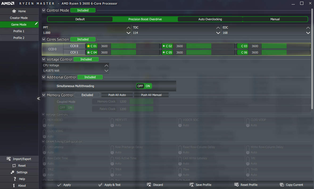Toggle Simultaneous Multithreading OFF
Viewport: 314px width, 189px height.
pyautogui.click(x=140, y=86)
